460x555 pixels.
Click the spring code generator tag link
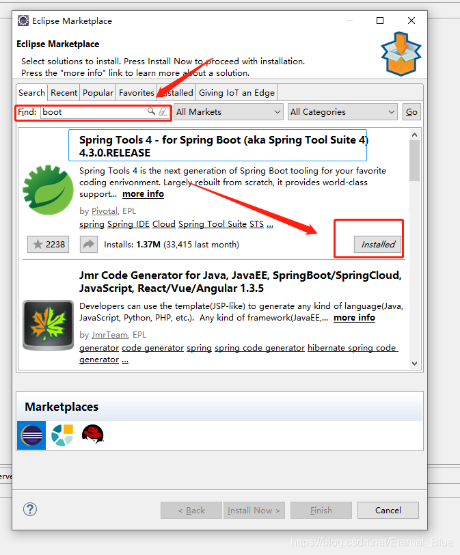pos(259,348)
